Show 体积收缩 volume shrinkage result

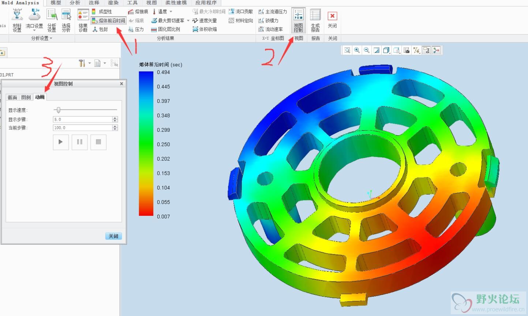205,29
